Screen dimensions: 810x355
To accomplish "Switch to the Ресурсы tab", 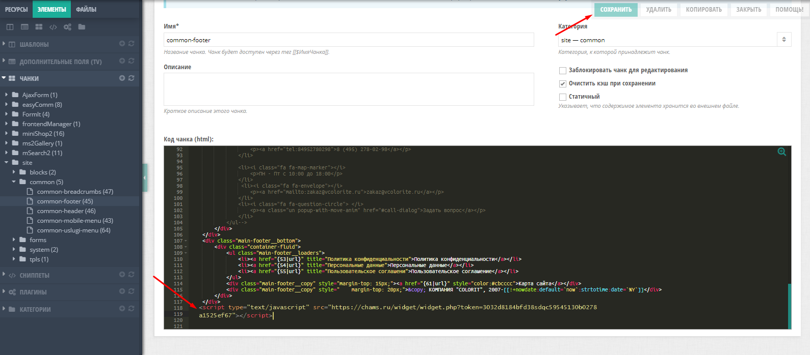I will pyautogui.click(x=16, y=9).
